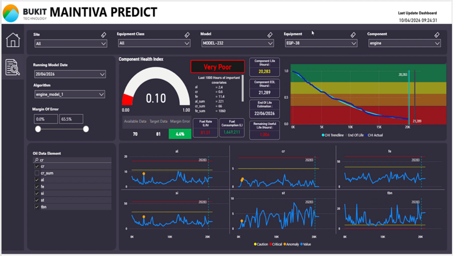
Task: Open the Algorithm dropdown engine_model_1
Action: [70, 94]
